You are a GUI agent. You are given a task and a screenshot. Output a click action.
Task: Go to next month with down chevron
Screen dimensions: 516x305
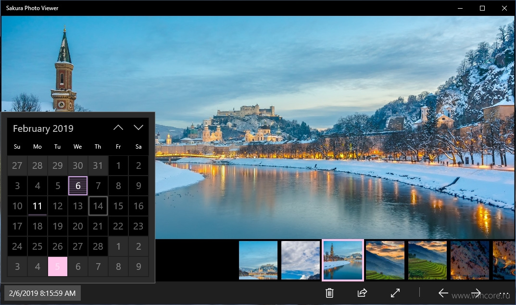tap(138, 127)
